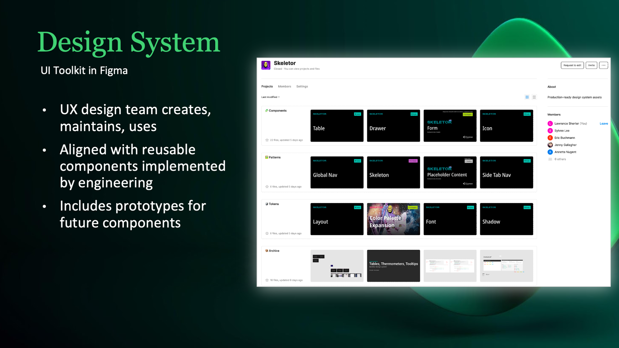The width and height of the screenshot is (619, 348).
Task: Star the Patterns project
Action: [x=267, y=187]
